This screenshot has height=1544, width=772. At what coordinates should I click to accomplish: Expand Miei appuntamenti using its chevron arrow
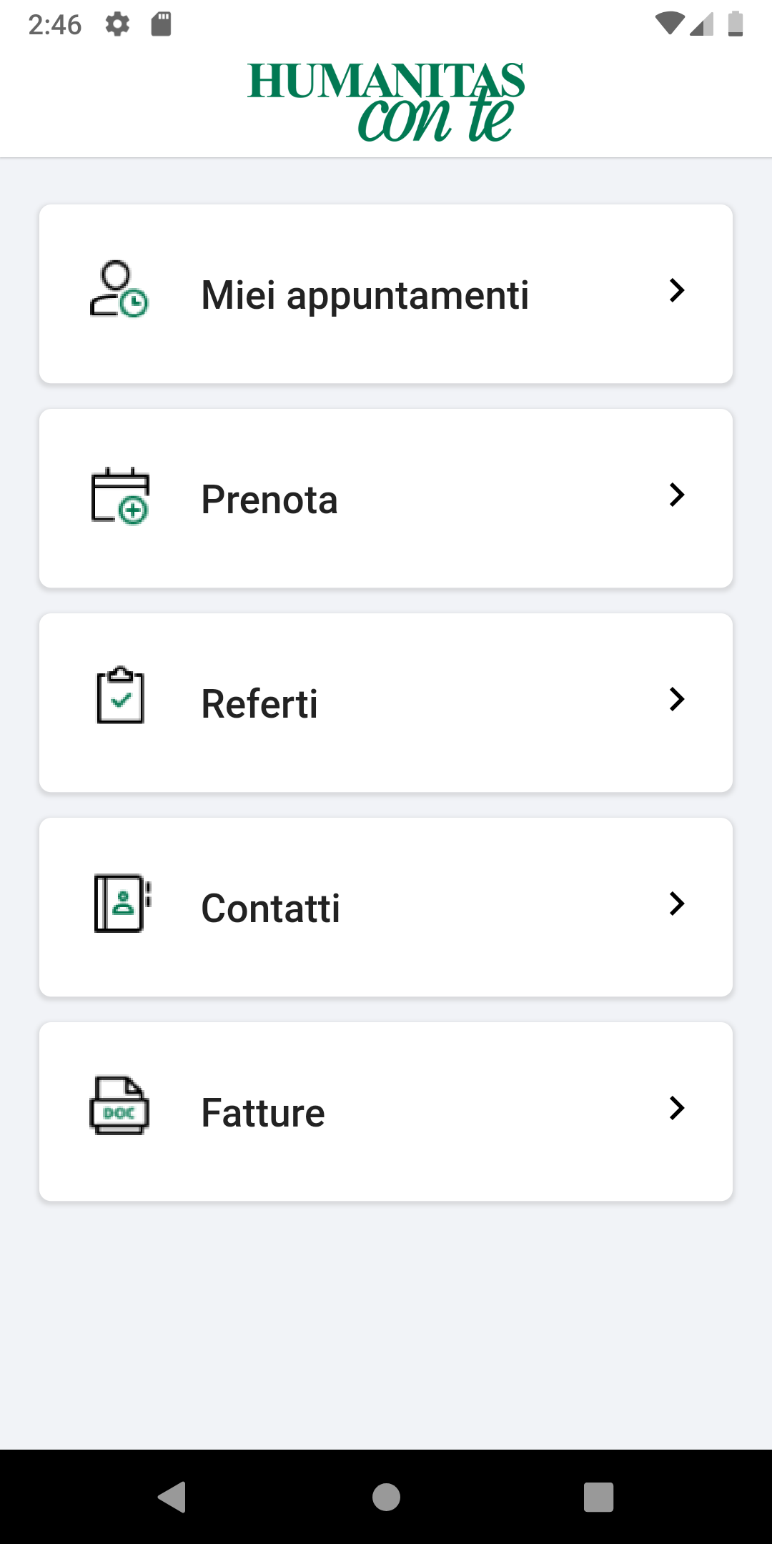click(x=676, y=290)
